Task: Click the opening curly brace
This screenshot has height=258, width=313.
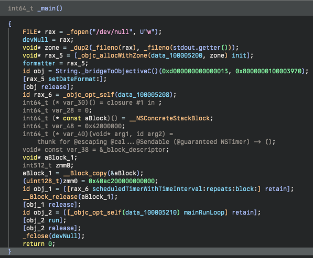Action: tap(10, 24)
